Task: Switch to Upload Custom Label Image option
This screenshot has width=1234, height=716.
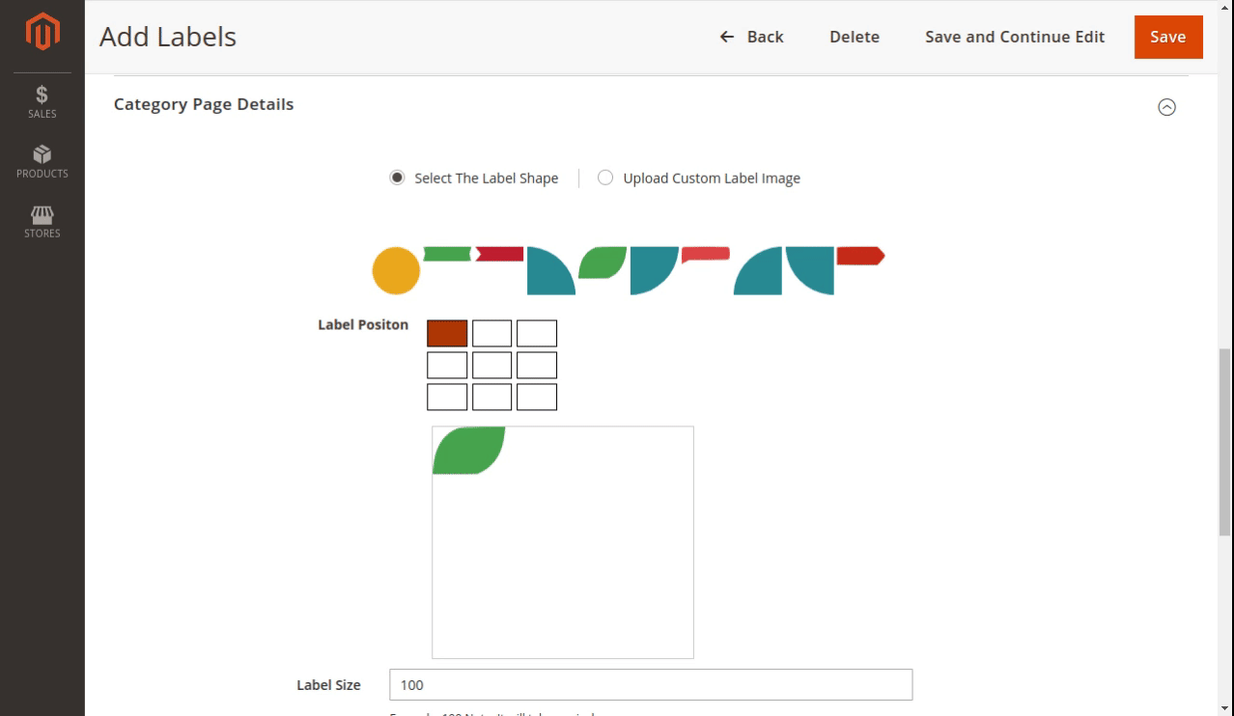Action: [x=605, y=178]
